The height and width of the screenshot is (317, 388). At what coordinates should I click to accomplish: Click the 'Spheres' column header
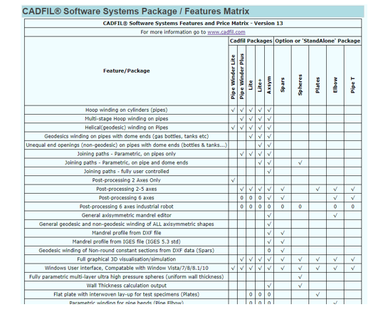300,85
